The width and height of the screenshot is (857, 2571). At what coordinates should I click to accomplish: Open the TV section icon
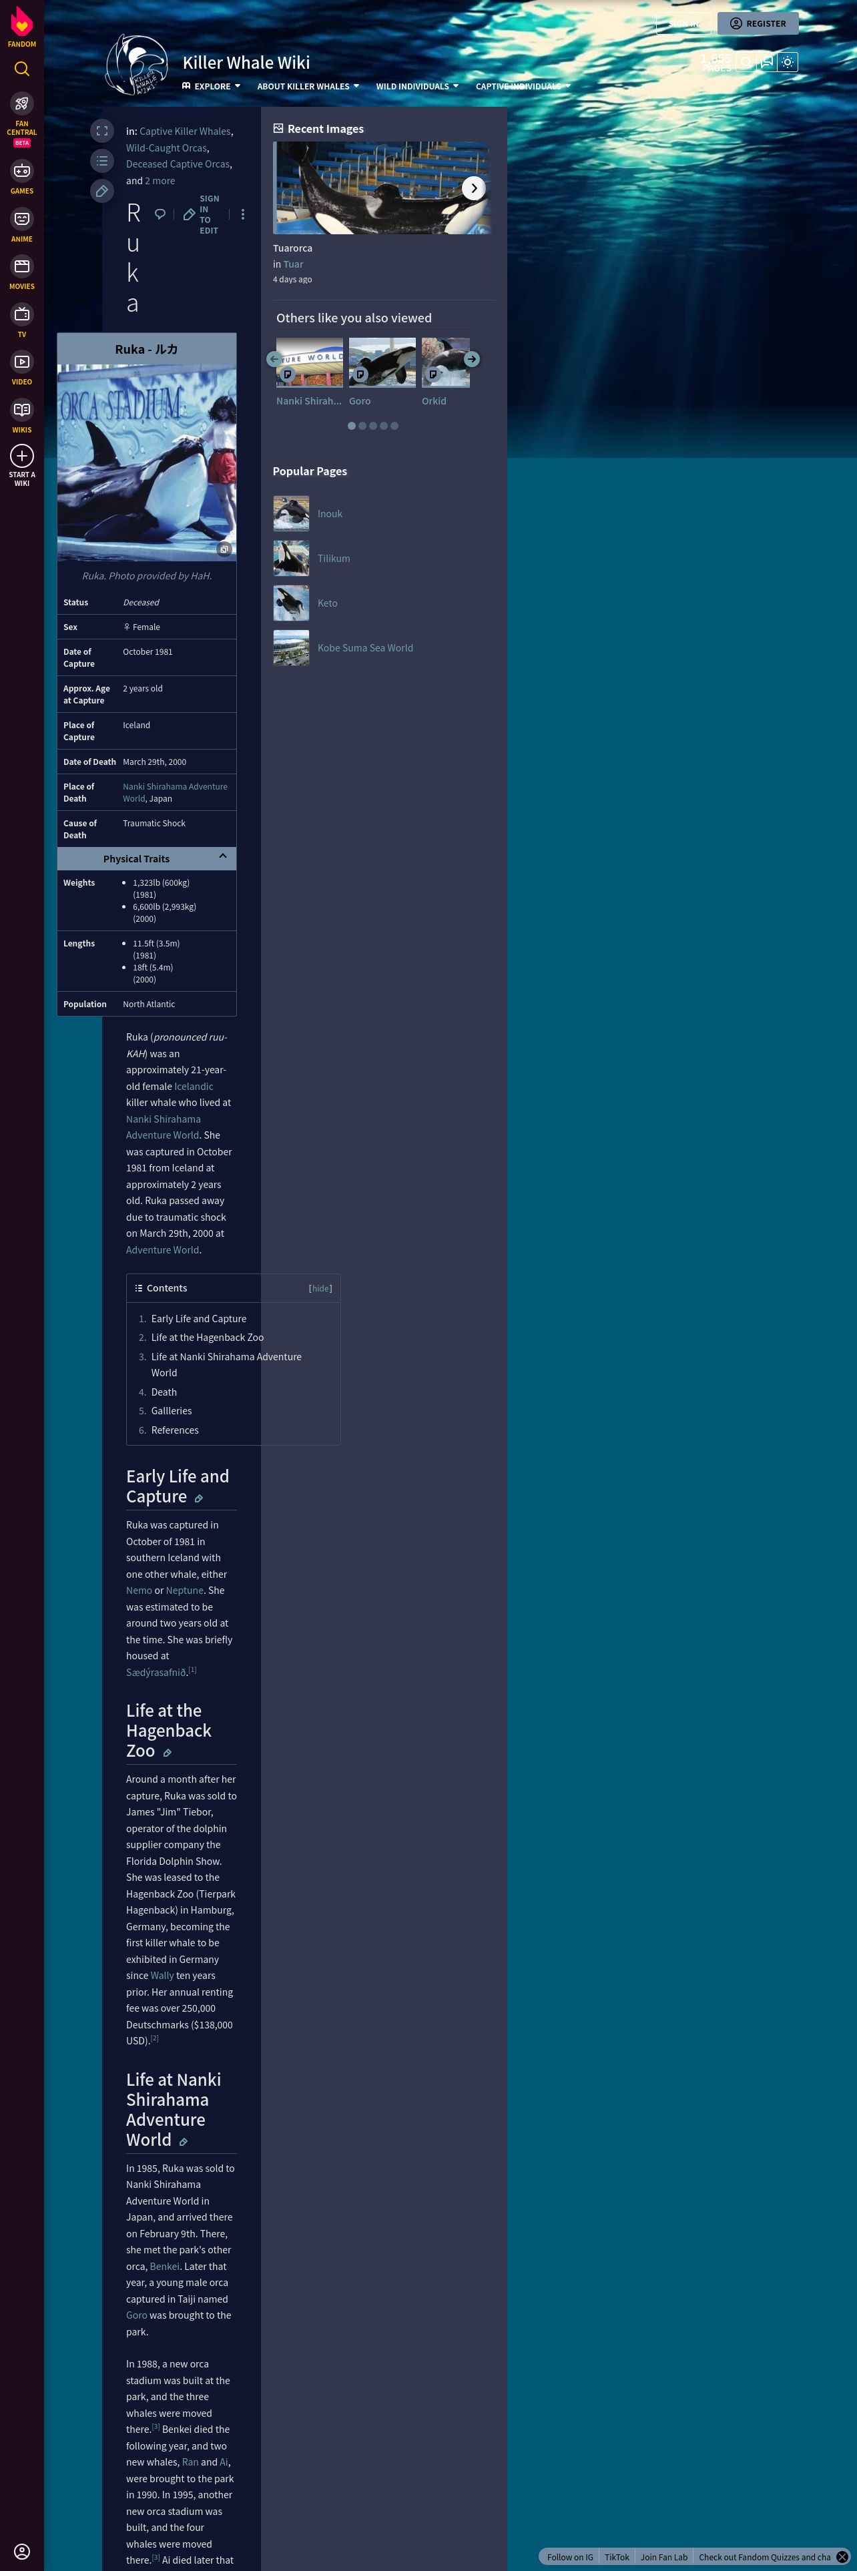click(22, 314)
